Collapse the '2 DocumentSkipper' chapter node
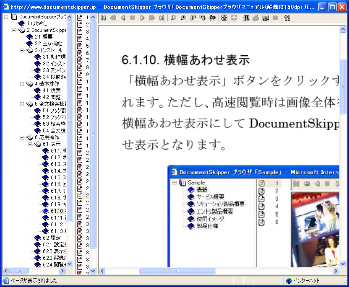 pos(14,30)
